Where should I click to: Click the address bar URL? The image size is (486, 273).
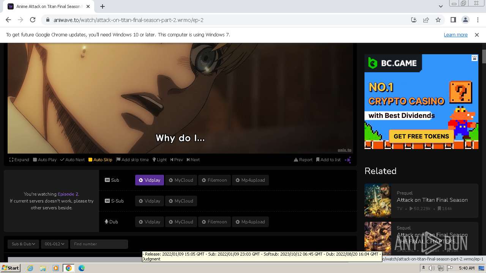pos(129,20)
